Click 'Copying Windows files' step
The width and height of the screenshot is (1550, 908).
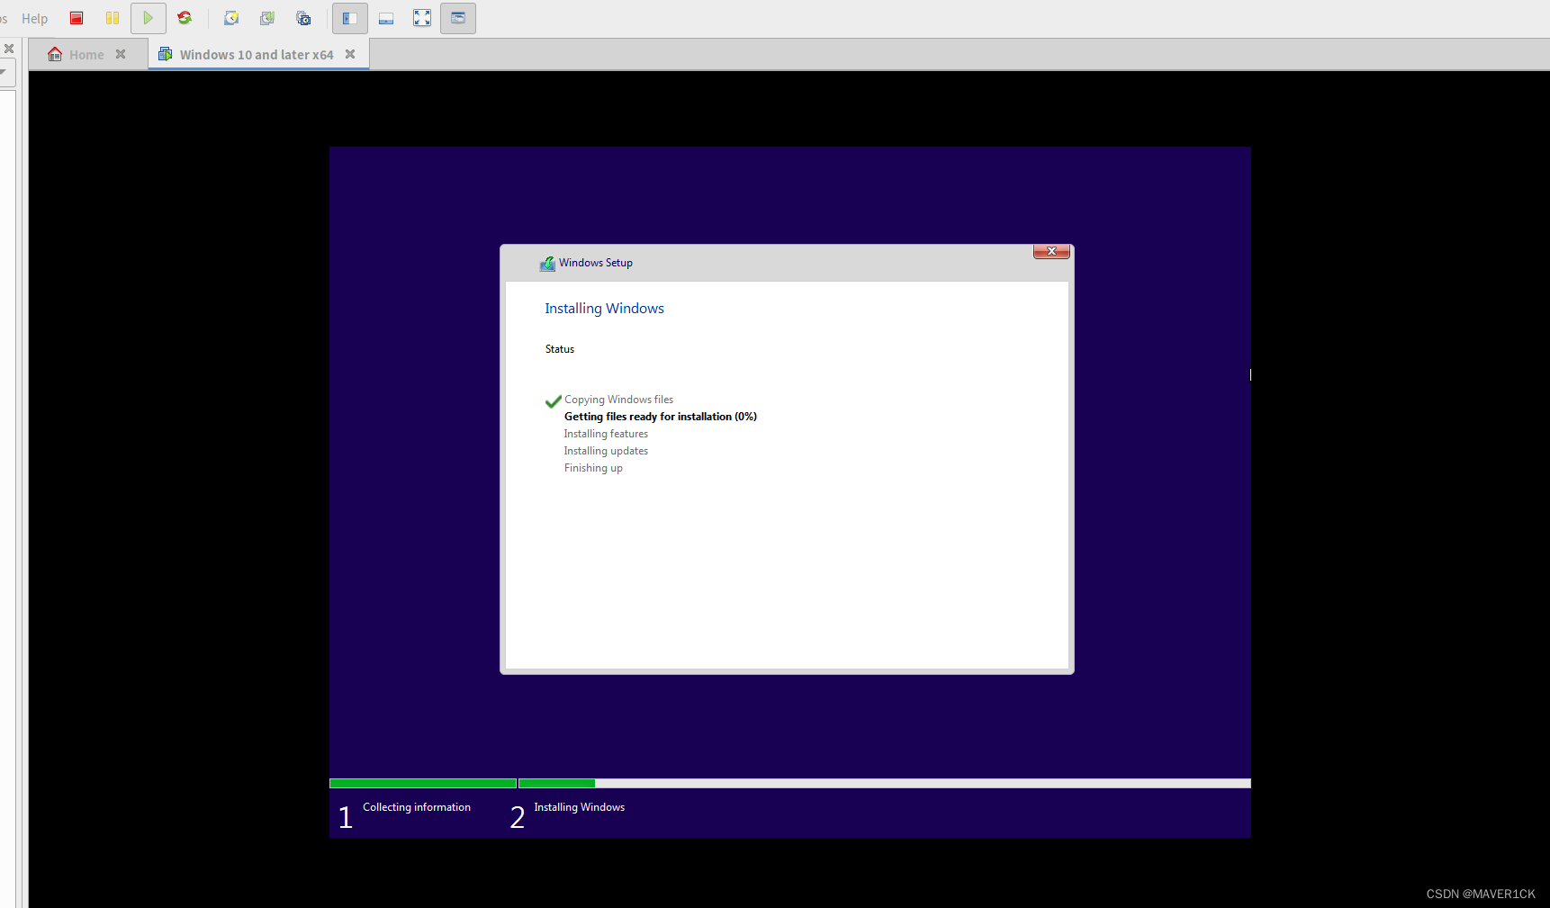[x=618, y=400]
